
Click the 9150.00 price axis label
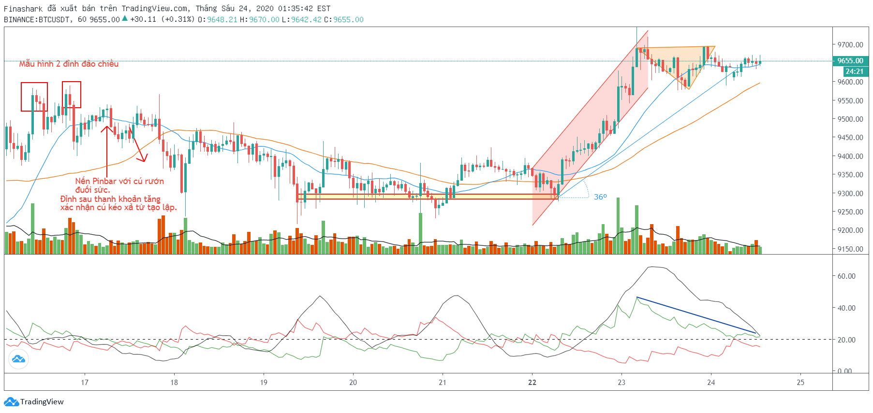point(850,249)
